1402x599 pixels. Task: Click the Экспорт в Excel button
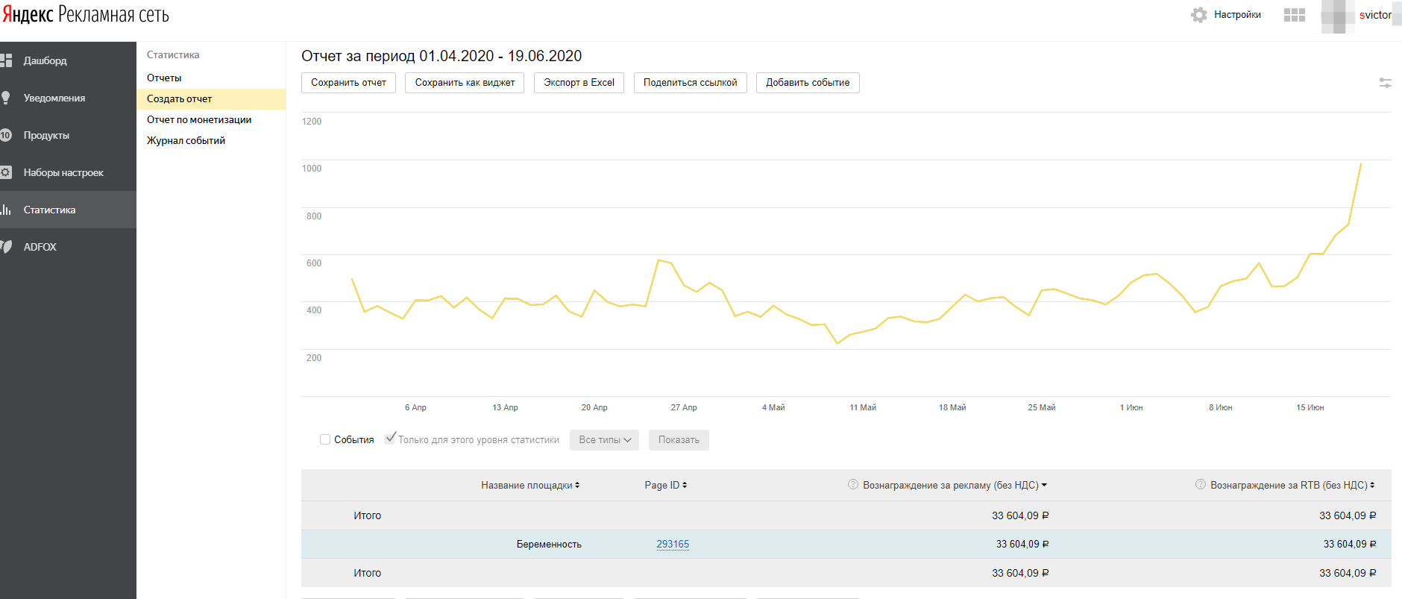pyautogui.click(x=579, y=83)
